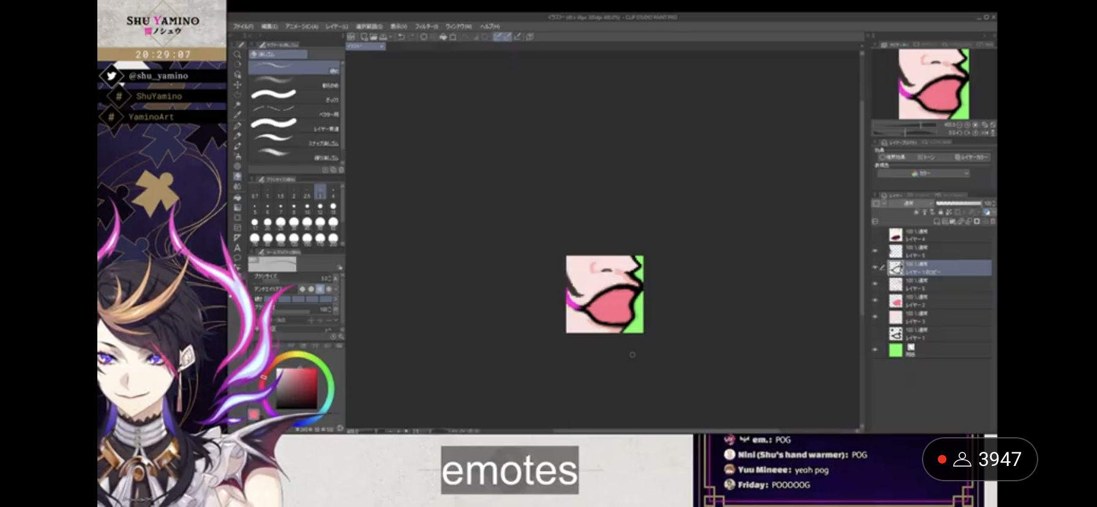Choose brush size 0.7 preset
Viewport: 1097px width, 507px height.
click(255, 192)
